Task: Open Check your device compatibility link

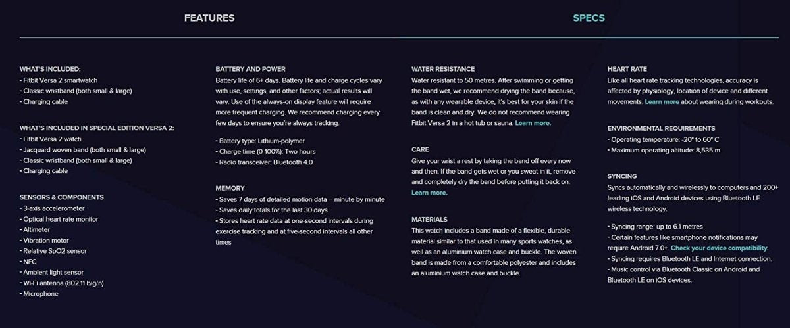Action: 720,248
